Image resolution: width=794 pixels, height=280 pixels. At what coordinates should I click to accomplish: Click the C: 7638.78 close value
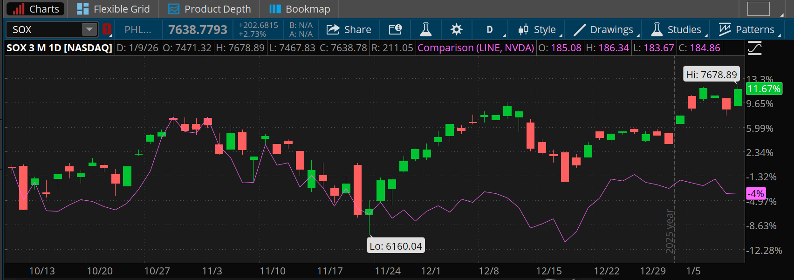click(343, 48)
